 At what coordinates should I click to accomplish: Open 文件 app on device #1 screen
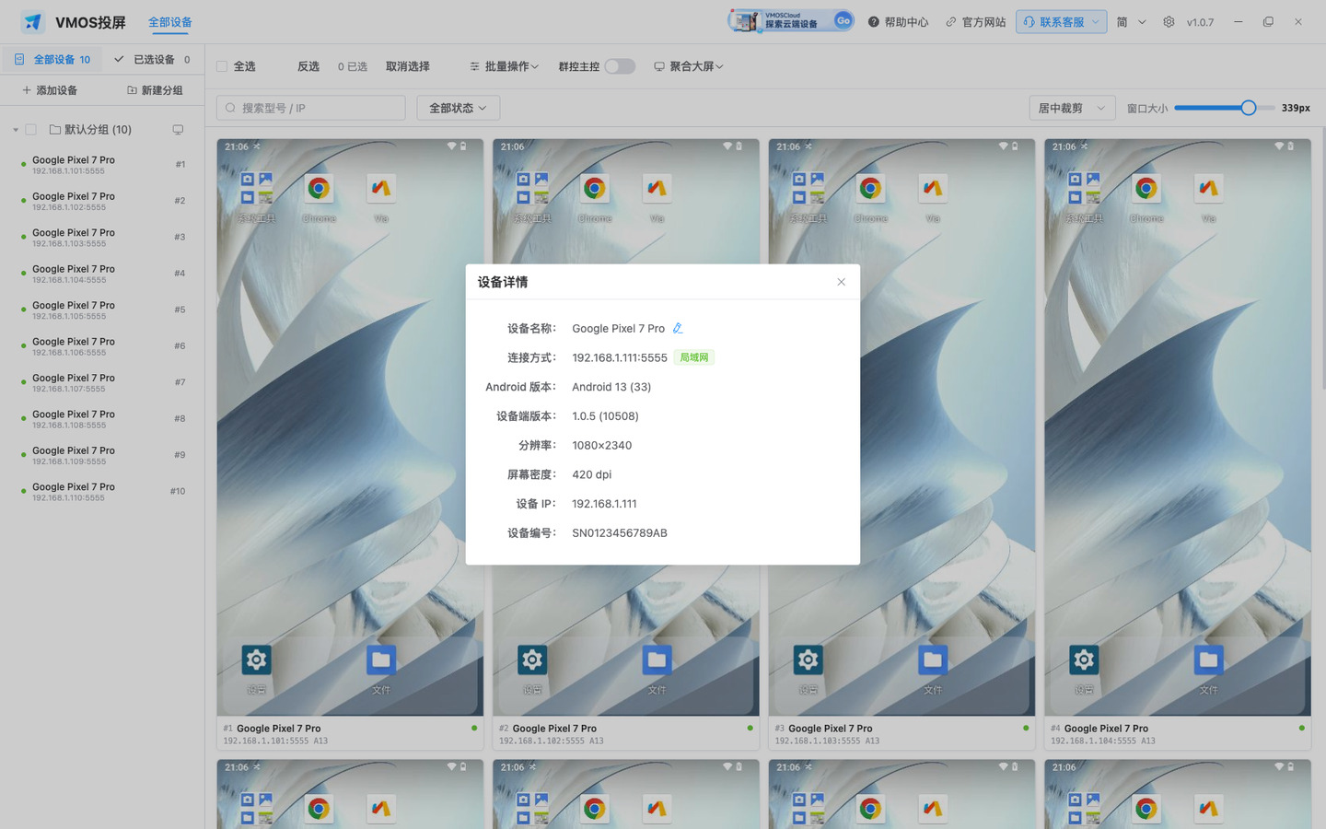(x=381, y=660)
